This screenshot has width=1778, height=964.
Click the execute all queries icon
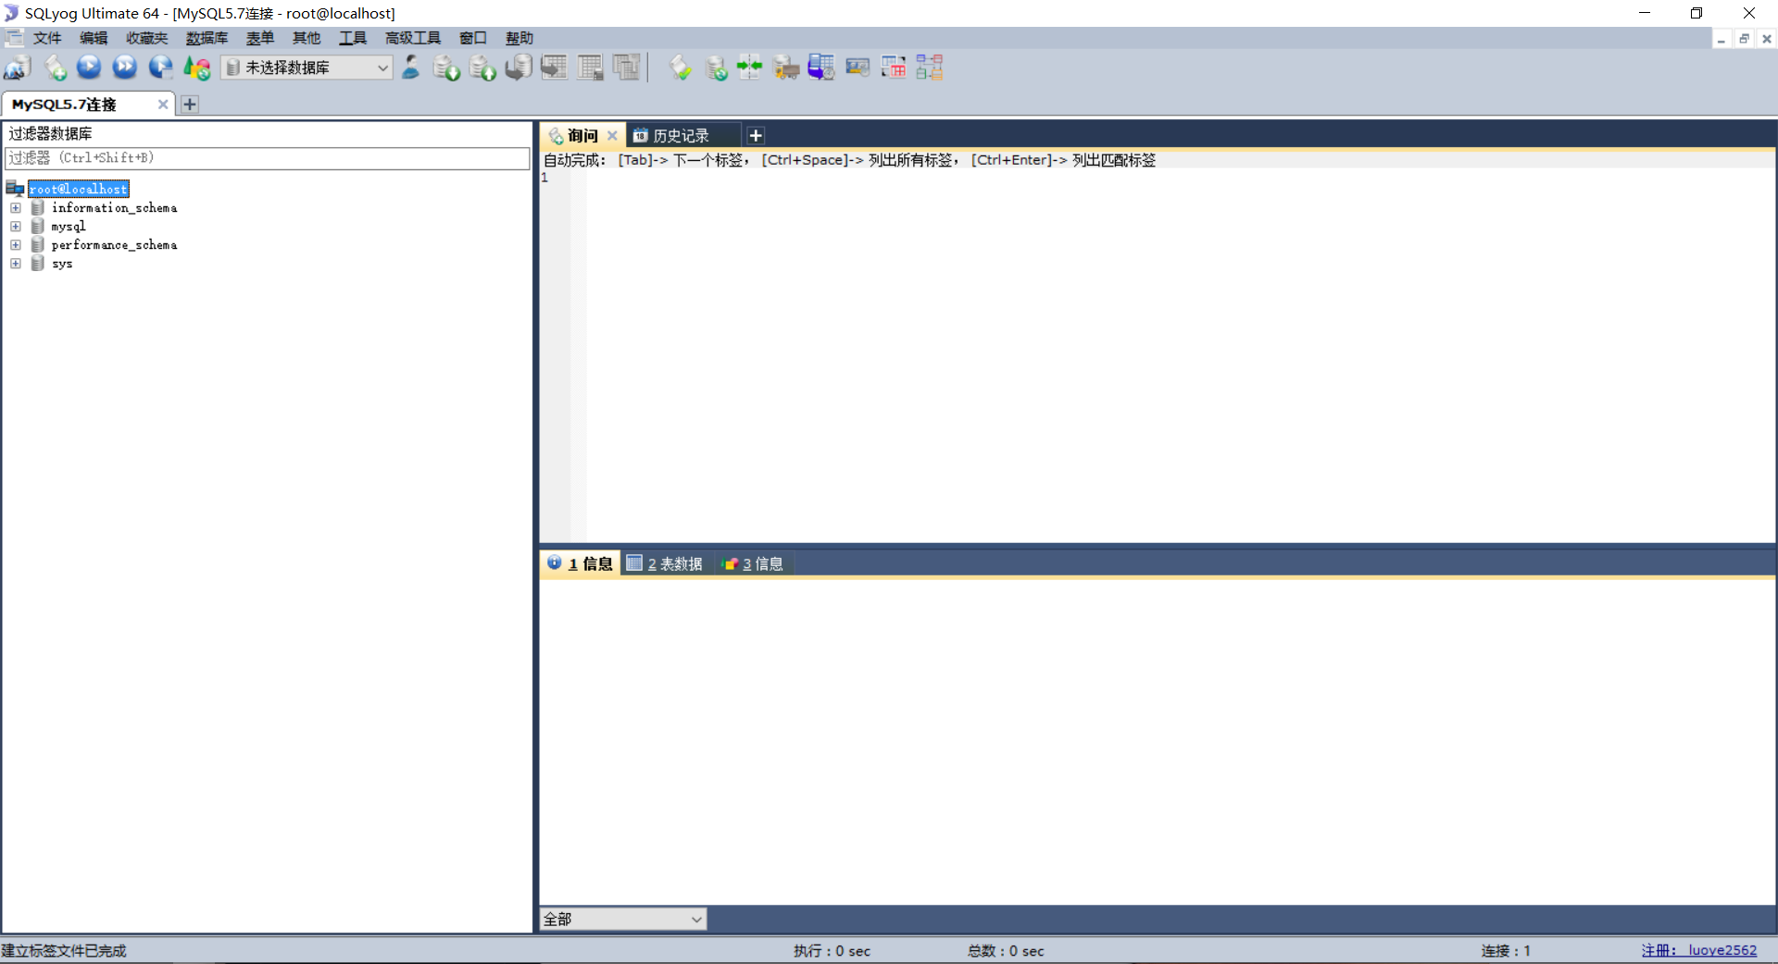124,68
